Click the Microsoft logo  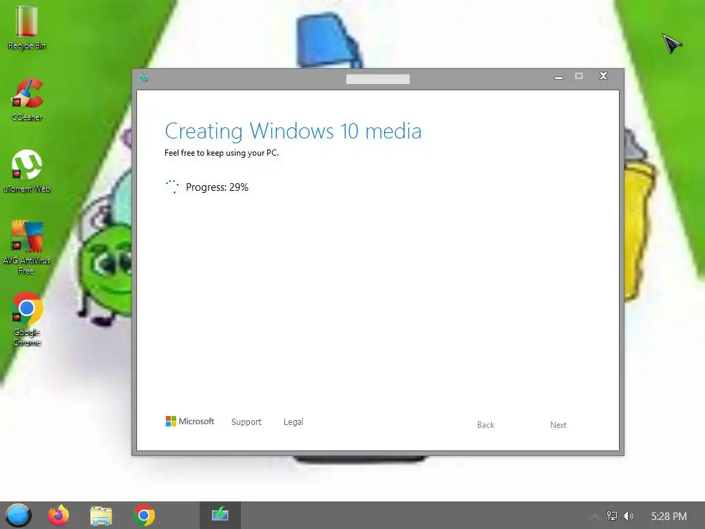(x=190, y=422)
